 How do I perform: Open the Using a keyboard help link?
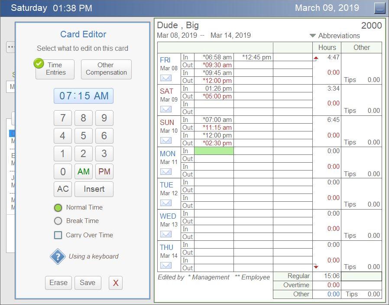click(x=94, y=256)
